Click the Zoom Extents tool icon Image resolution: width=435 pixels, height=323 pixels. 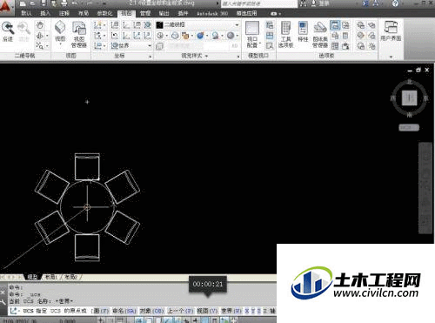click(40, 45)
